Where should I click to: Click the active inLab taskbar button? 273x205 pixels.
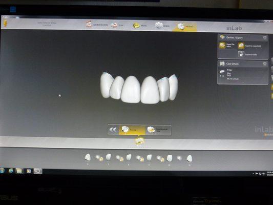click(38, 171)
